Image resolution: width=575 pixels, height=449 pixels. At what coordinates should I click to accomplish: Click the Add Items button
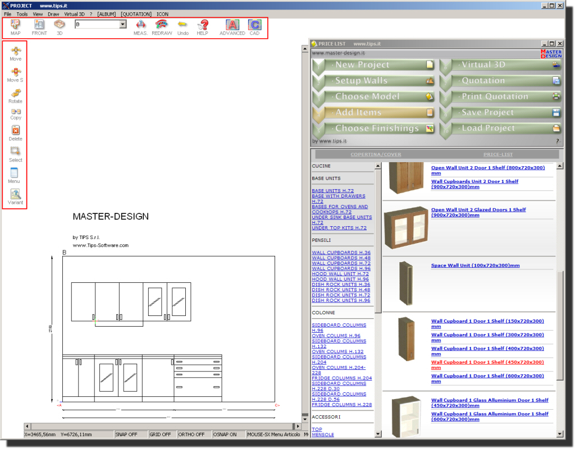(373, 112)
